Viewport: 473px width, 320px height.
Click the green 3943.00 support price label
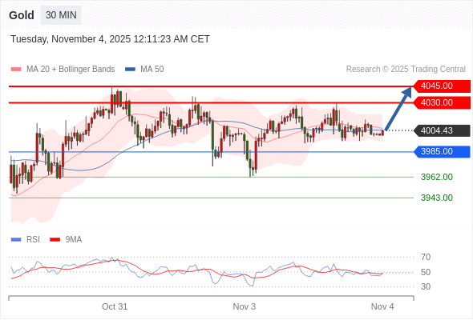(x=437, y=198)
